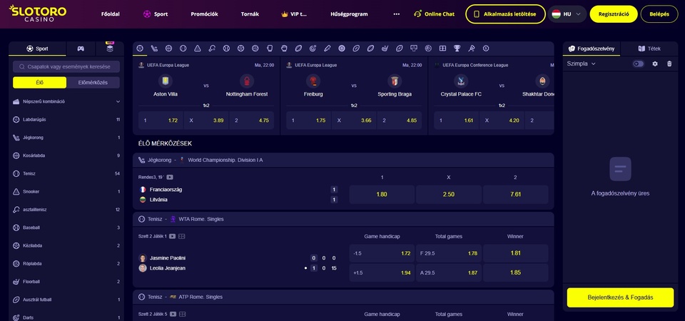Screen dimensions: 685x321
Task: Select the basketball icon in sports toolbar
Action: pyautogui.click(x=168, y=49)
